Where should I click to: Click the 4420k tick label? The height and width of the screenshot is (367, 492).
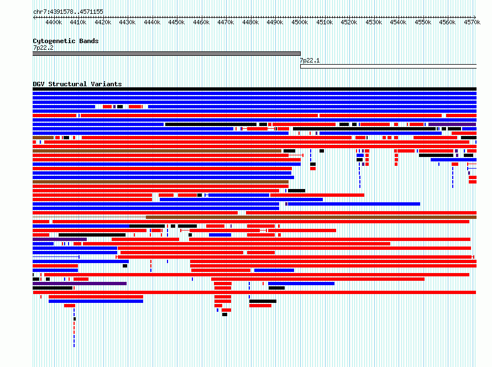coord(103,22)
